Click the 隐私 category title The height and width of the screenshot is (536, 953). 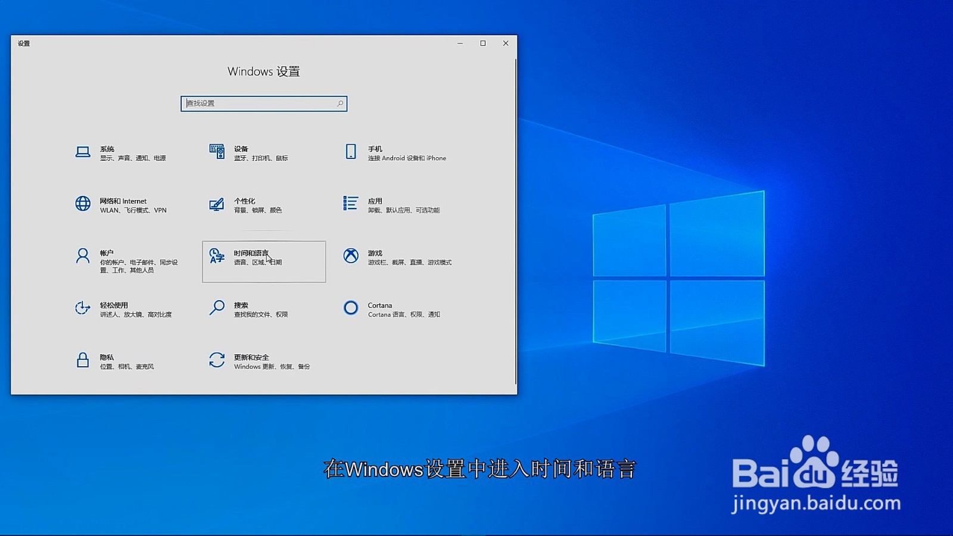coord(107,357)
